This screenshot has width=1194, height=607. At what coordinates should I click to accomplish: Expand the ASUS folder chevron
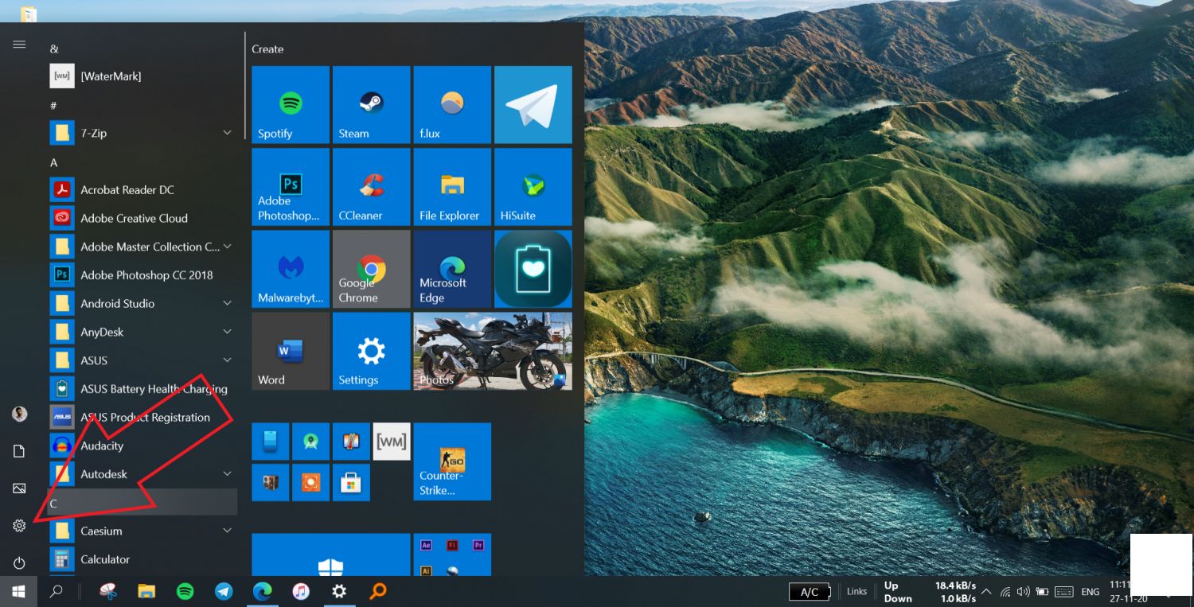tap(227, 360)
